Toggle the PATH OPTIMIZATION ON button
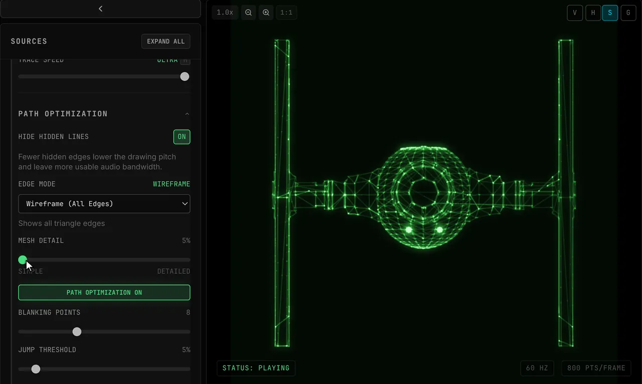 104,292
